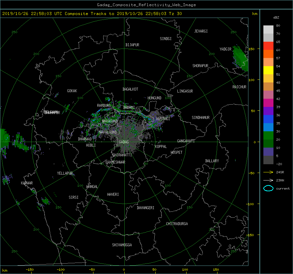This screenshot has width=293, height=274.
Task: Click the BALLARY city label
Action: pos(212,161)
